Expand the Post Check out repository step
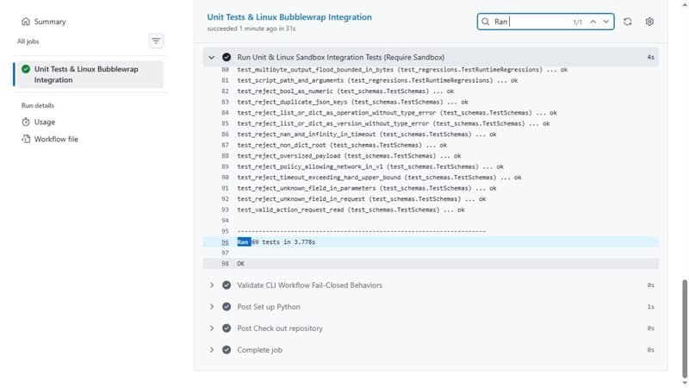 (211, 329)
